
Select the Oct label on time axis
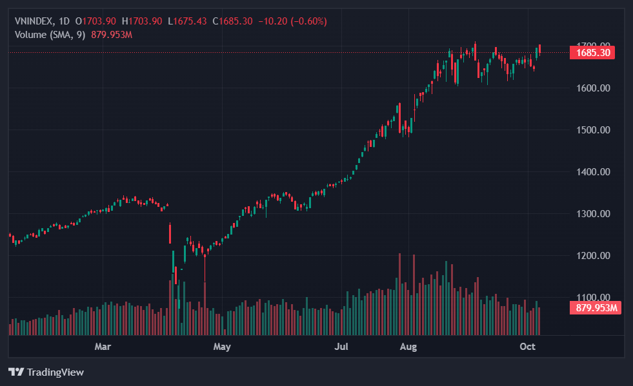[528, 347]
